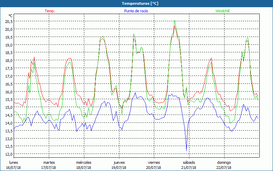Click the 21/07/18 date label
The image size is (273, 171).
[189, 168]
